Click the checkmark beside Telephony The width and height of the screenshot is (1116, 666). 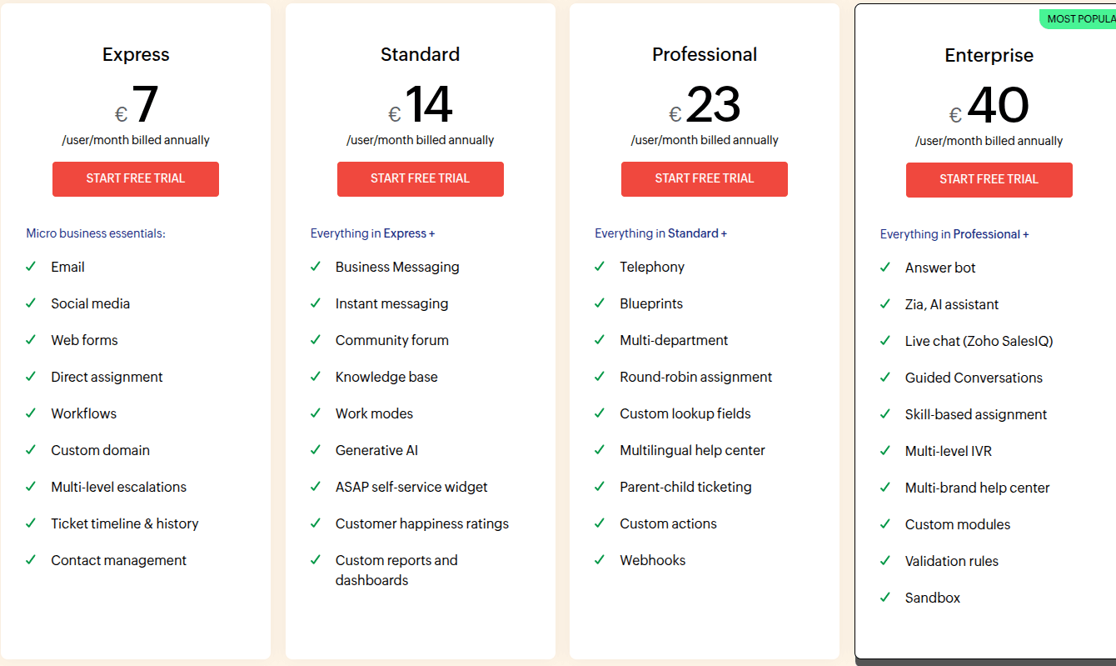click(600, 267)
